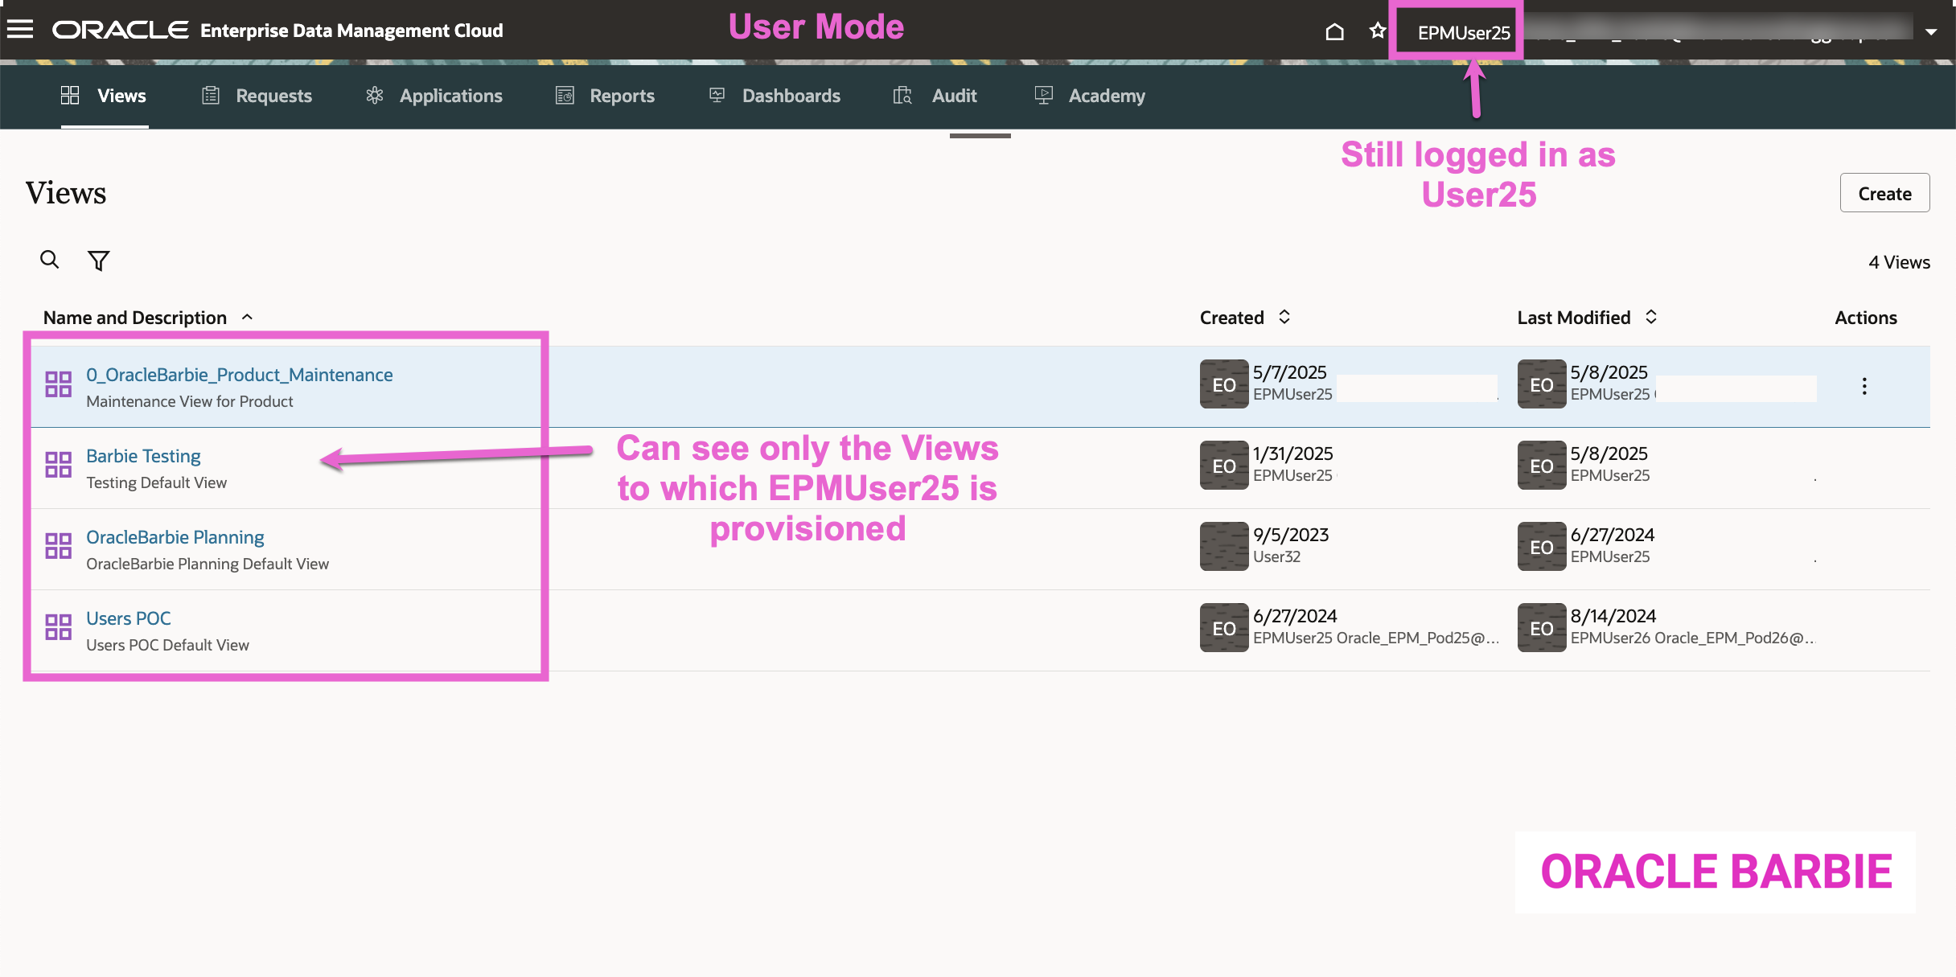
Task: Toggle sort on Name and Description column
Action: [x=247, y=318]
